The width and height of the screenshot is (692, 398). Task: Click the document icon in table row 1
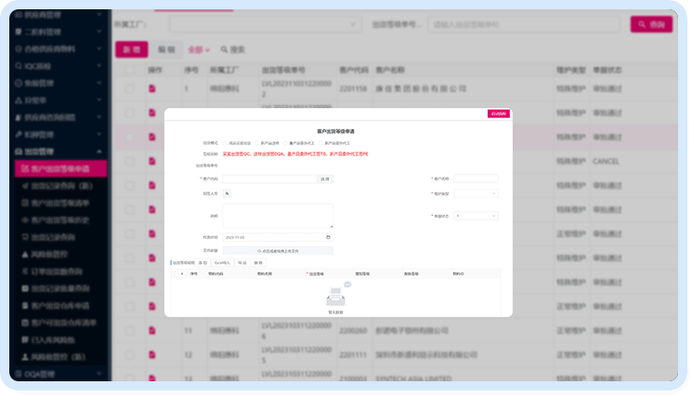152,89
